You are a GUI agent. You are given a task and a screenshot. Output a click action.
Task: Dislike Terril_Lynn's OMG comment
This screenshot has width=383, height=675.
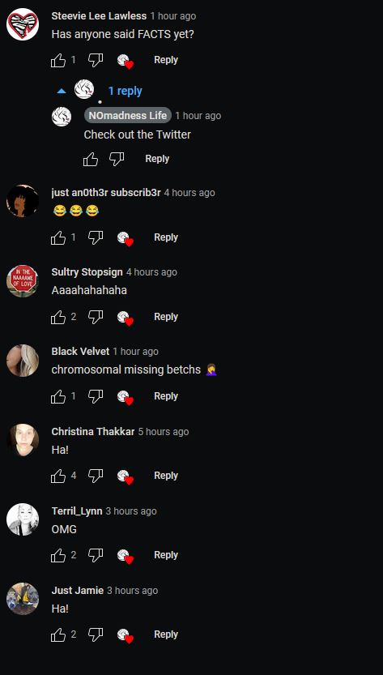[96, 555]
